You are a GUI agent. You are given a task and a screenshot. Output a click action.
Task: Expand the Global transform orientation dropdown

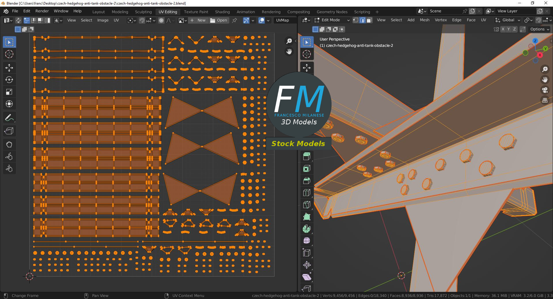click(508, 20)
